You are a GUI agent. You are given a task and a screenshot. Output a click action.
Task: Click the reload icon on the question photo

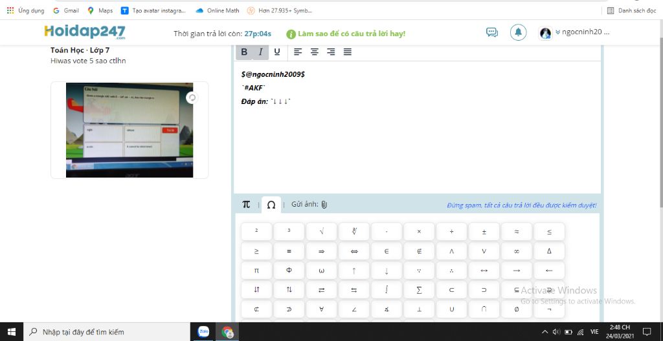pos(192,98)
